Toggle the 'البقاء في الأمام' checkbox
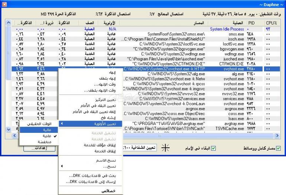286x195 pixels. 214,148
